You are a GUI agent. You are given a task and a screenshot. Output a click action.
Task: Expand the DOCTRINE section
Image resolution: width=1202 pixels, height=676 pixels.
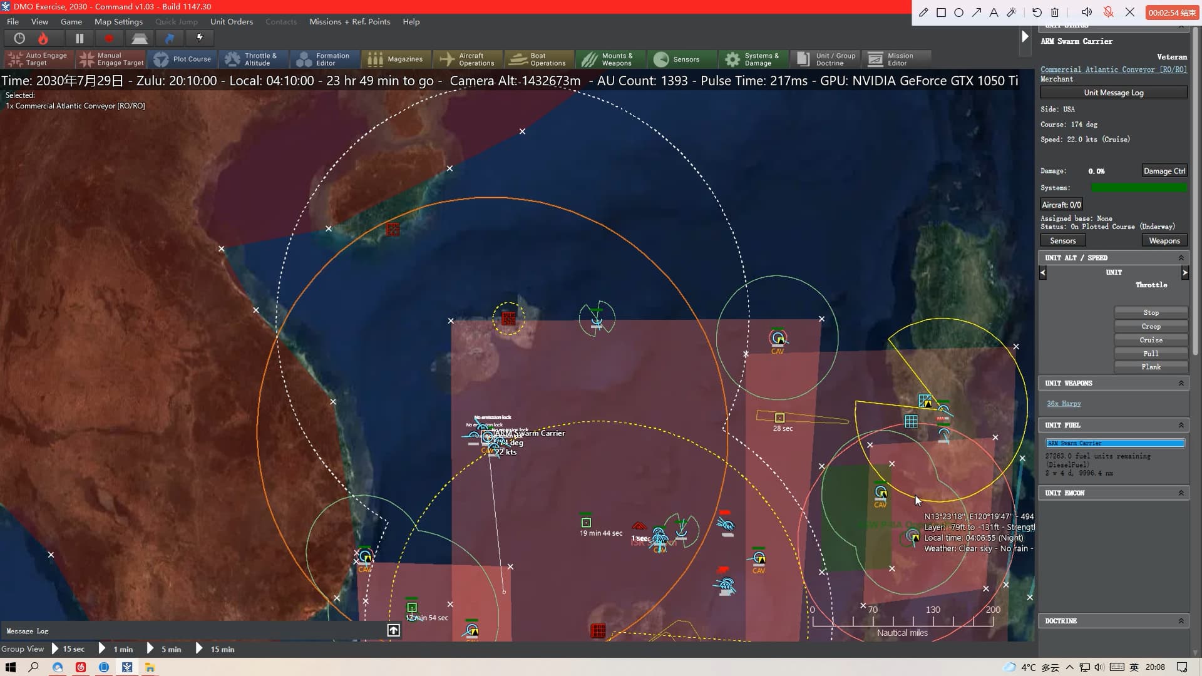(1181, 621)
